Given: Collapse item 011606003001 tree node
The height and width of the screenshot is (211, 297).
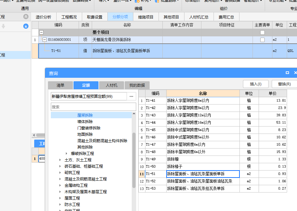Looking at the screenshot, I should pyautogui.click(x=44, y=40).
